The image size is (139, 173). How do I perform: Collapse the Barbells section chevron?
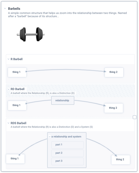[x=5, y=8]
